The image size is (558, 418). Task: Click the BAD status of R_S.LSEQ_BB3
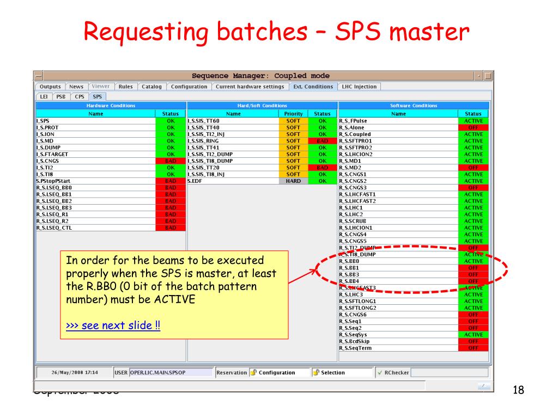[x=171, y=207]
